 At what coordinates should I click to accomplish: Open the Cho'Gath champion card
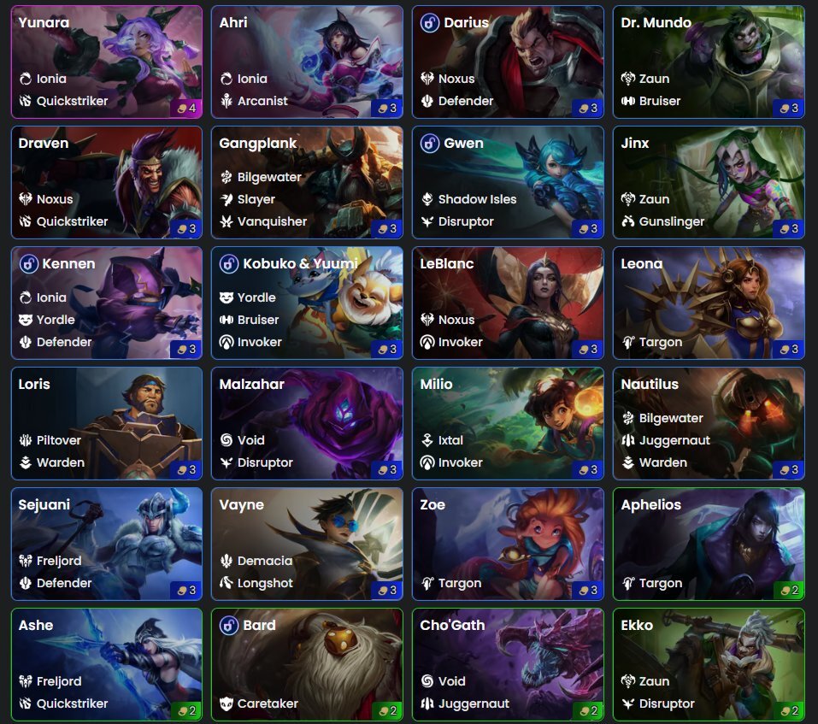pyautogui.click(x=508, y=664)
